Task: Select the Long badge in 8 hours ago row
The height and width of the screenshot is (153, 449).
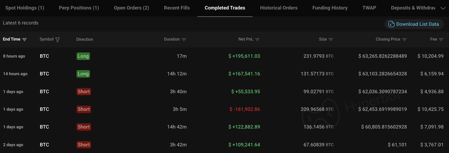Action: 83,56
